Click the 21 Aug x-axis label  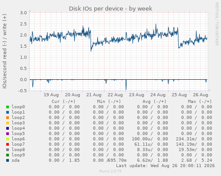click(x=94, y=95)
